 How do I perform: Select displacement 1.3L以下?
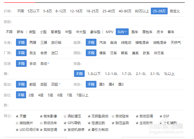(94, 74)
